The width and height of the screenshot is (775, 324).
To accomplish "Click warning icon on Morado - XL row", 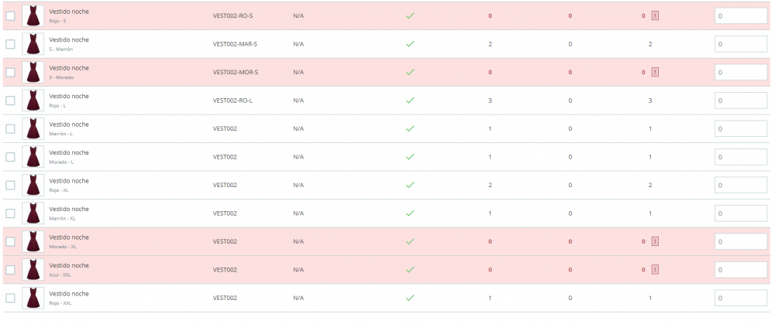I will click(x=655, y=241).
